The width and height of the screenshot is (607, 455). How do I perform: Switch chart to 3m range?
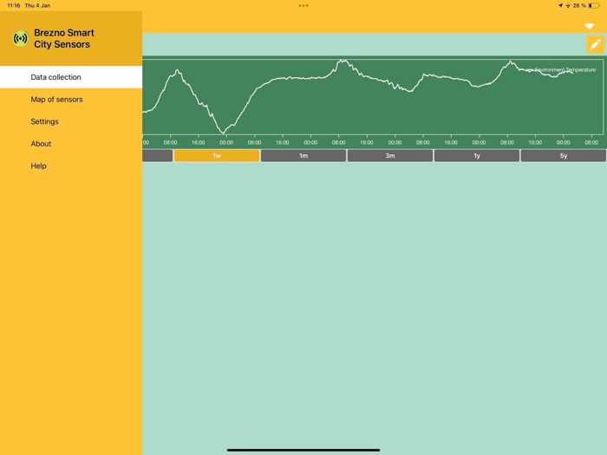click(x=390, y=155)
